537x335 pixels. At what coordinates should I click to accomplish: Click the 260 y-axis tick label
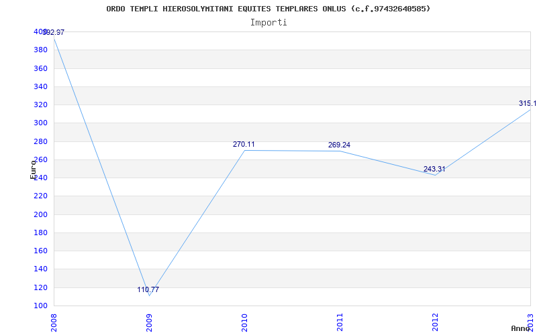pos(40,159)
